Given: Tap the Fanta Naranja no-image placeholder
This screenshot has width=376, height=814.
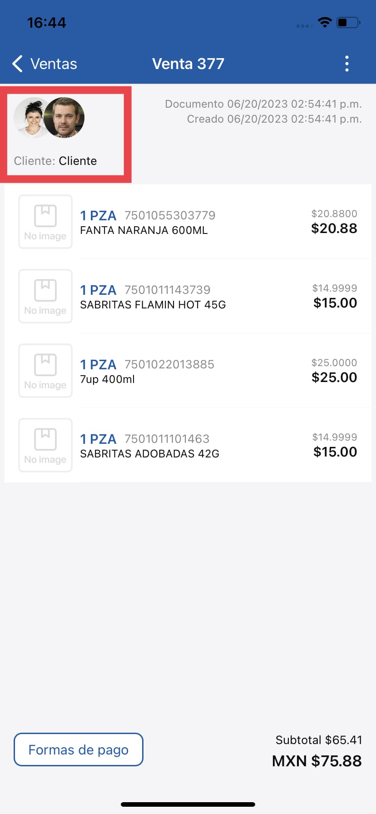Looking at the screenshot, I should tap(45, 222).
